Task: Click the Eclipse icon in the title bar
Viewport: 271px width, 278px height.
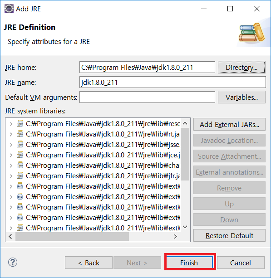Action: tap(9, 9)
